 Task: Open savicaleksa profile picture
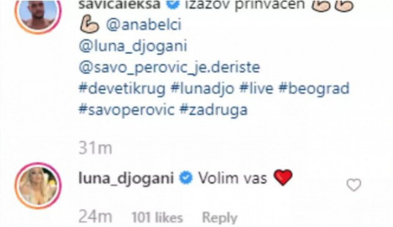[x=38, y=13]
